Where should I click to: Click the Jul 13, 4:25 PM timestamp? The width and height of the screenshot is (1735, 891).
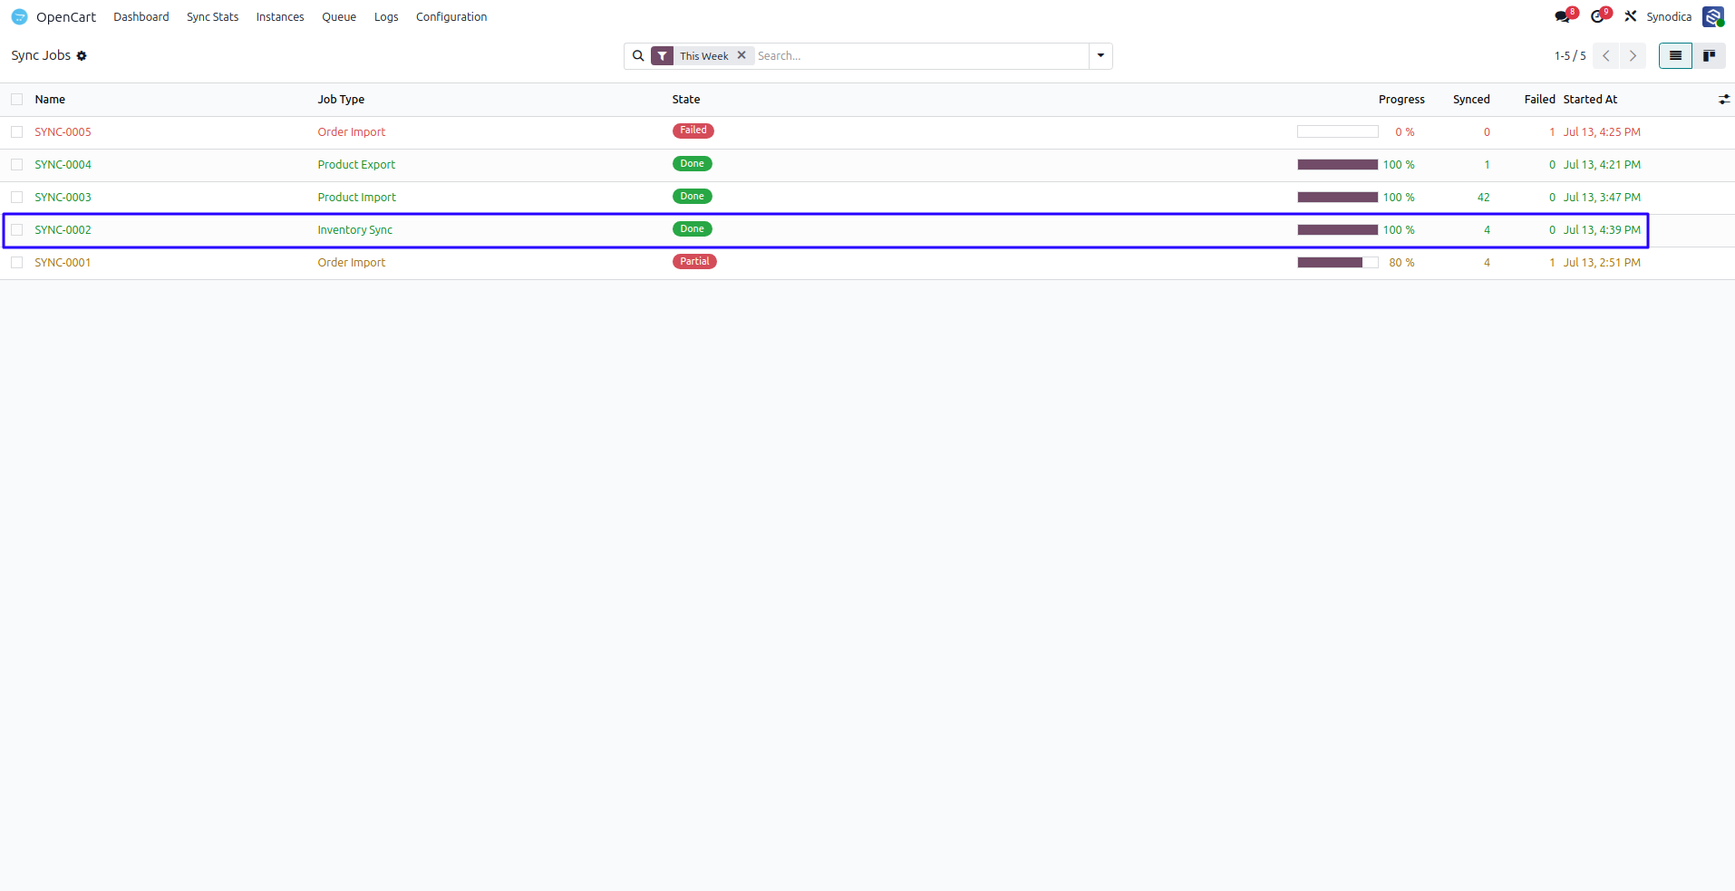tap(1602, 132)
